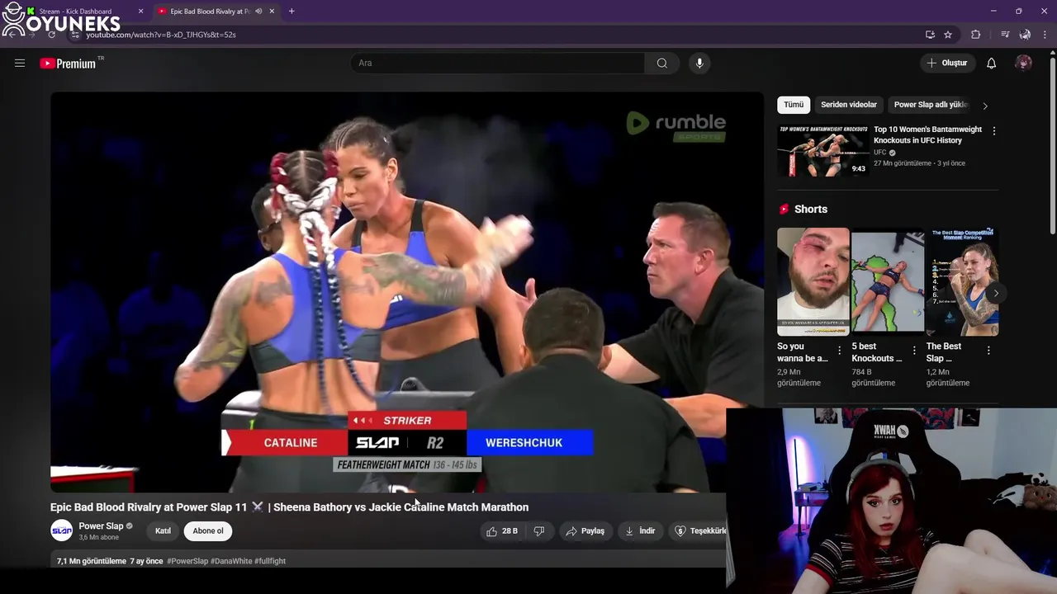Subscribe with Abone ol button

(208, 531)
